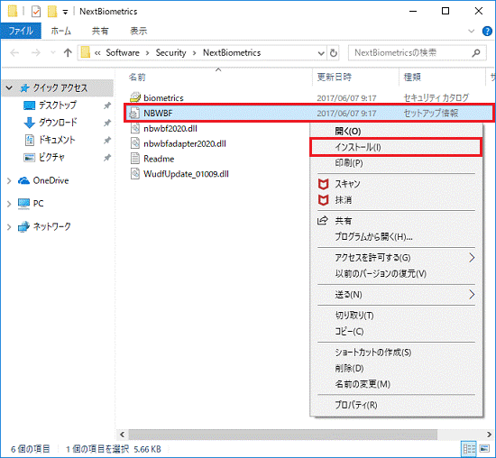This screenshot has width=496, height=458.
Task: Expand the PC tree node
Action: [9, 204]
